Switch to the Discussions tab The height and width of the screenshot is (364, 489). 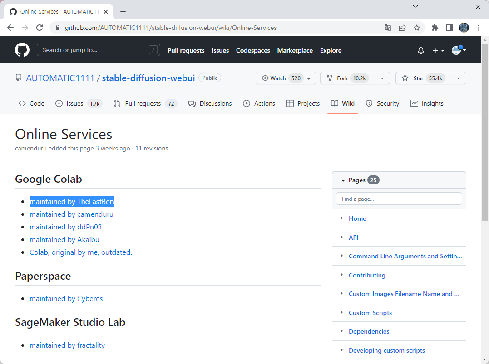[210, 103]
